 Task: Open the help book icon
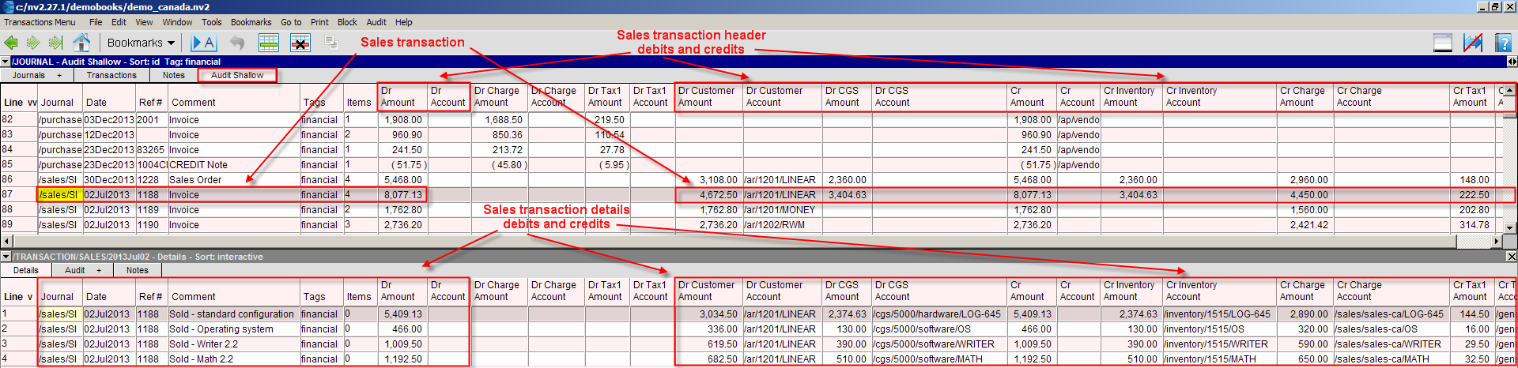pos(1503,43)
